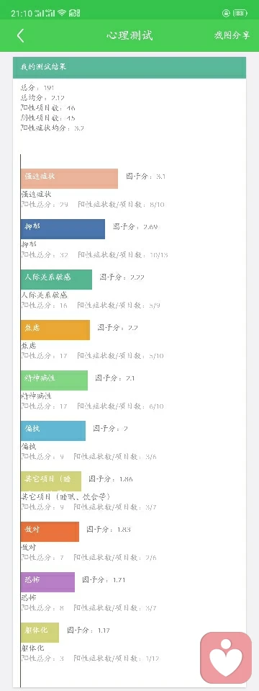Select the 抑郁 blue bar
This screenshot has width=259, height=691.
click(x=63, y=229)
